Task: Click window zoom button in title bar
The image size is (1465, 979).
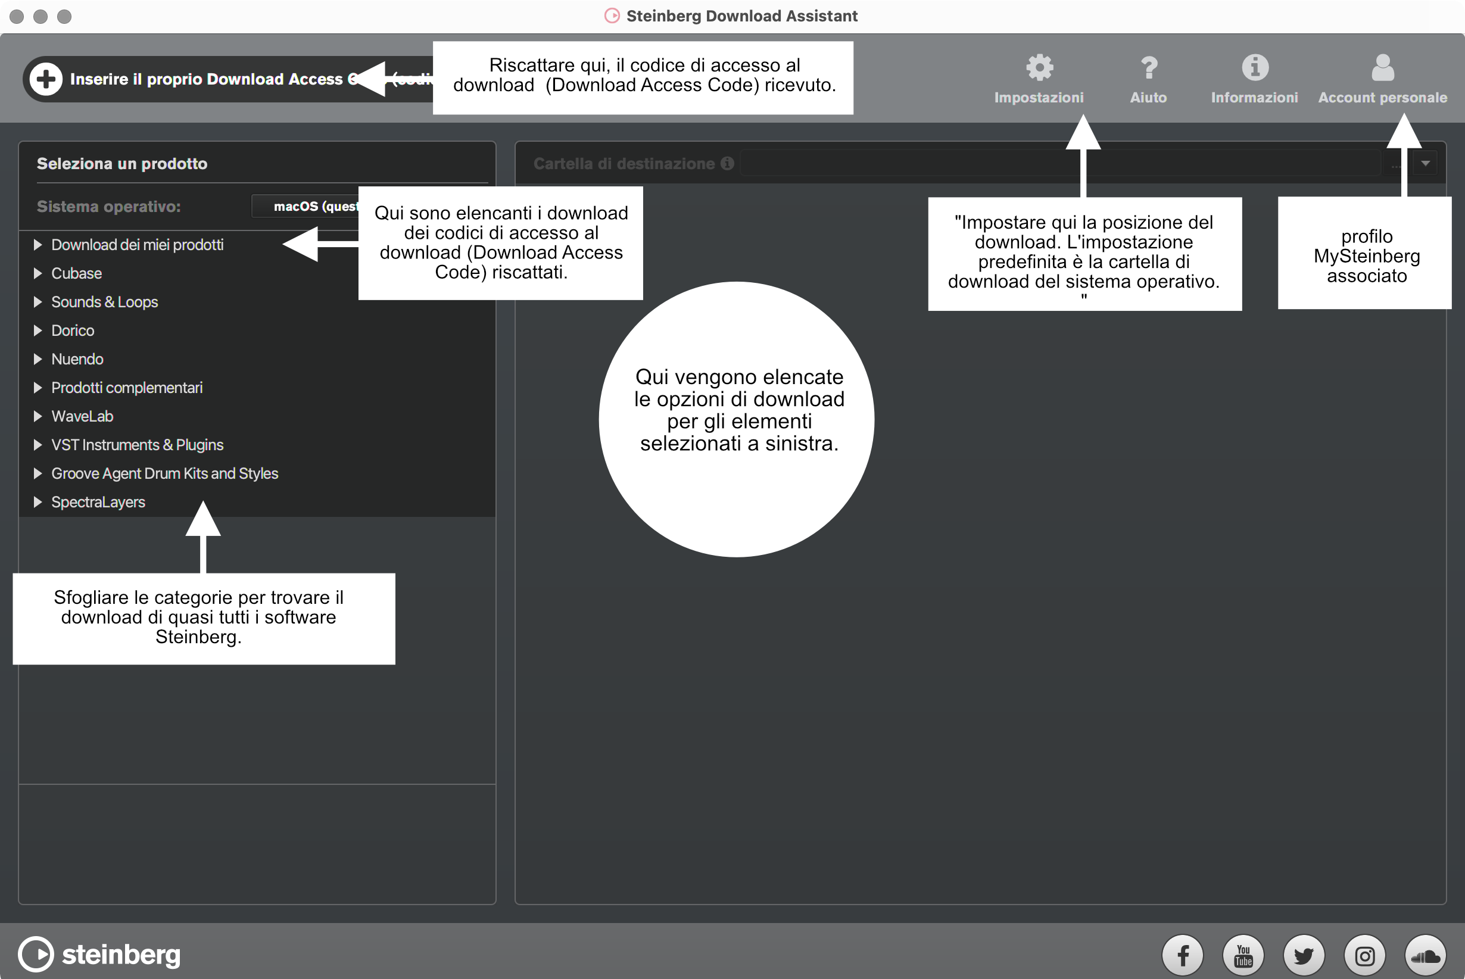Action: [x=64, y=16]
